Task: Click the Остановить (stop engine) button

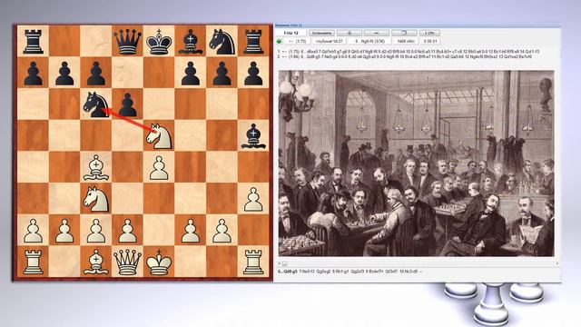Action: [321, 33]
